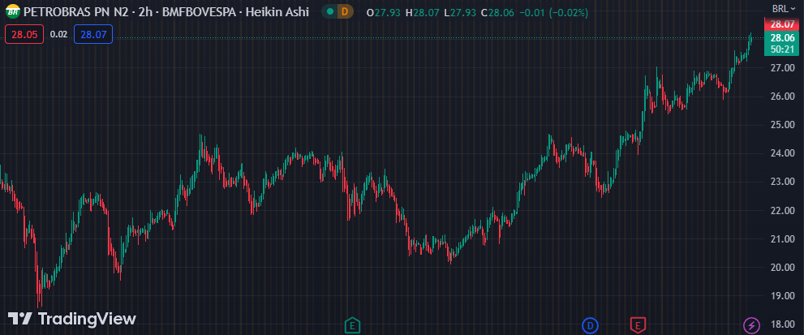Click the green market status dot
The height and width of the screenshot is (335, 804).
pyautogui.click(x=329, y=11)
